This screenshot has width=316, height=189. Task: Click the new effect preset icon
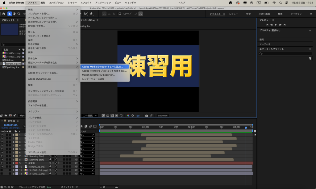point(310,58)
